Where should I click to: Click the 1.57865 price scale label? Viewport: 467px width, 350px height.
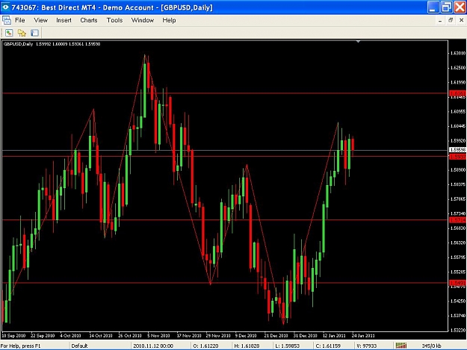457,199
